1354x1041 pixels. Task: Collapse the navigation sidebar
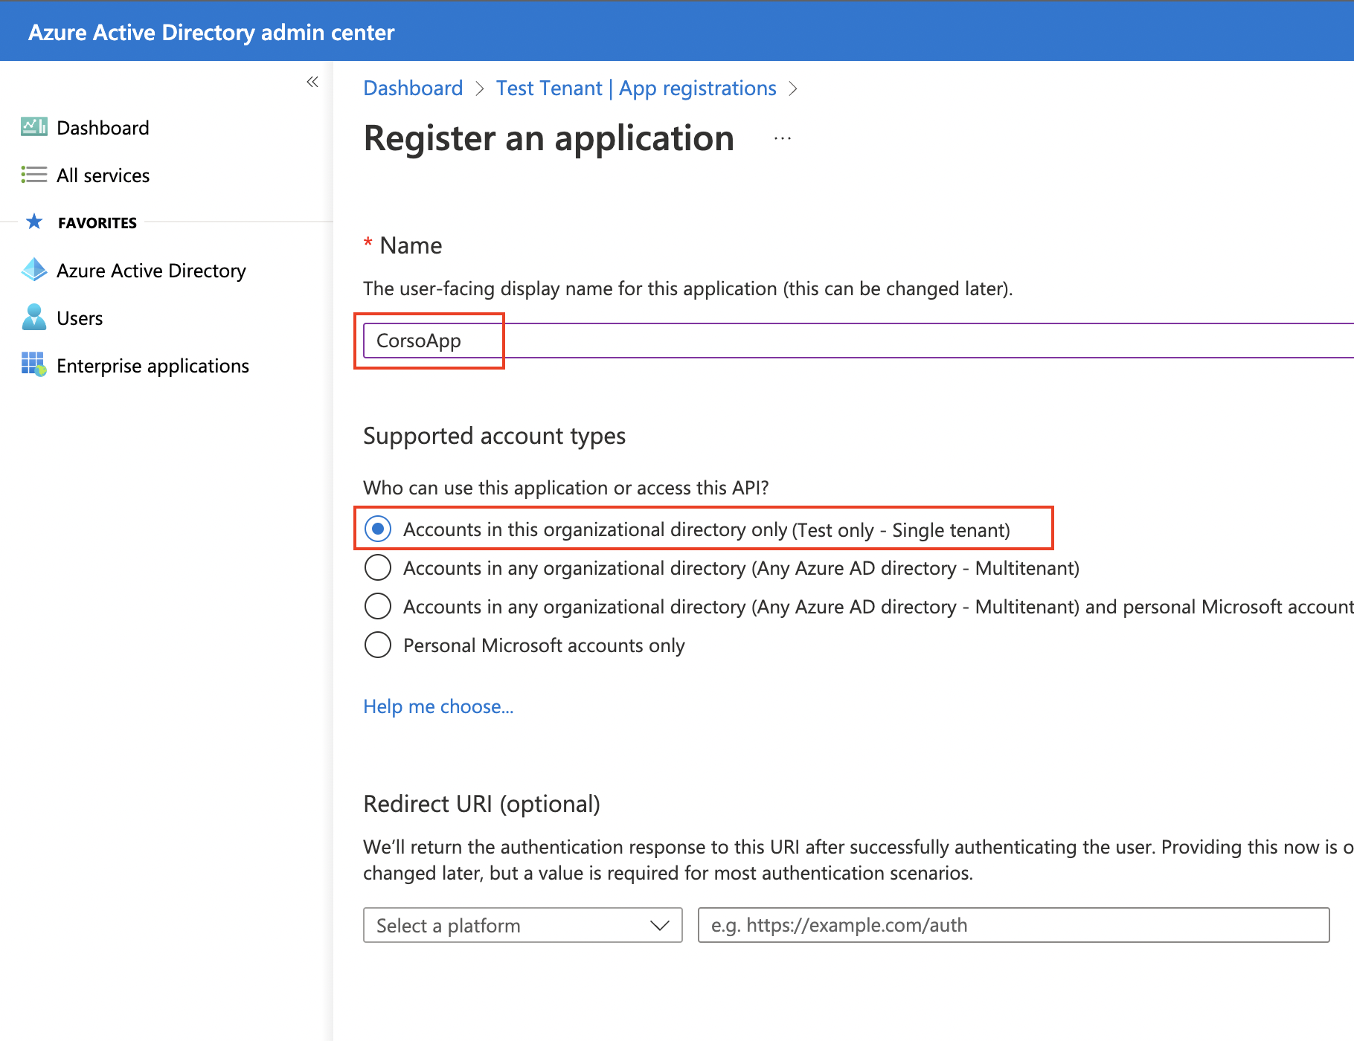coord(312,82)
